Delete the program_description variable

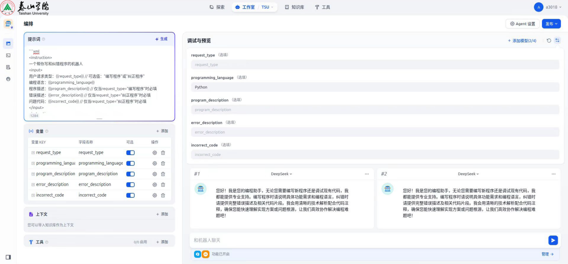tap(163, 174)
